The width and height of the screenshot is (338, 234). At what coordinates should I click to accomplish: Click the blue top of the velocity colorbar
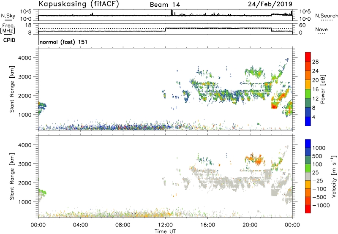(308, 144)
